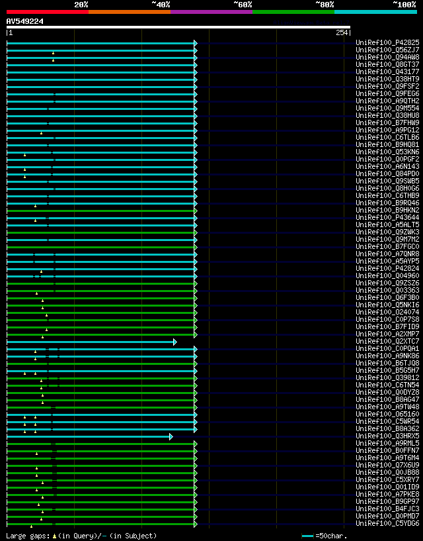Click the red 20% identity legend bar
This screenshot has width=423, height=541.
pos(48,12)
